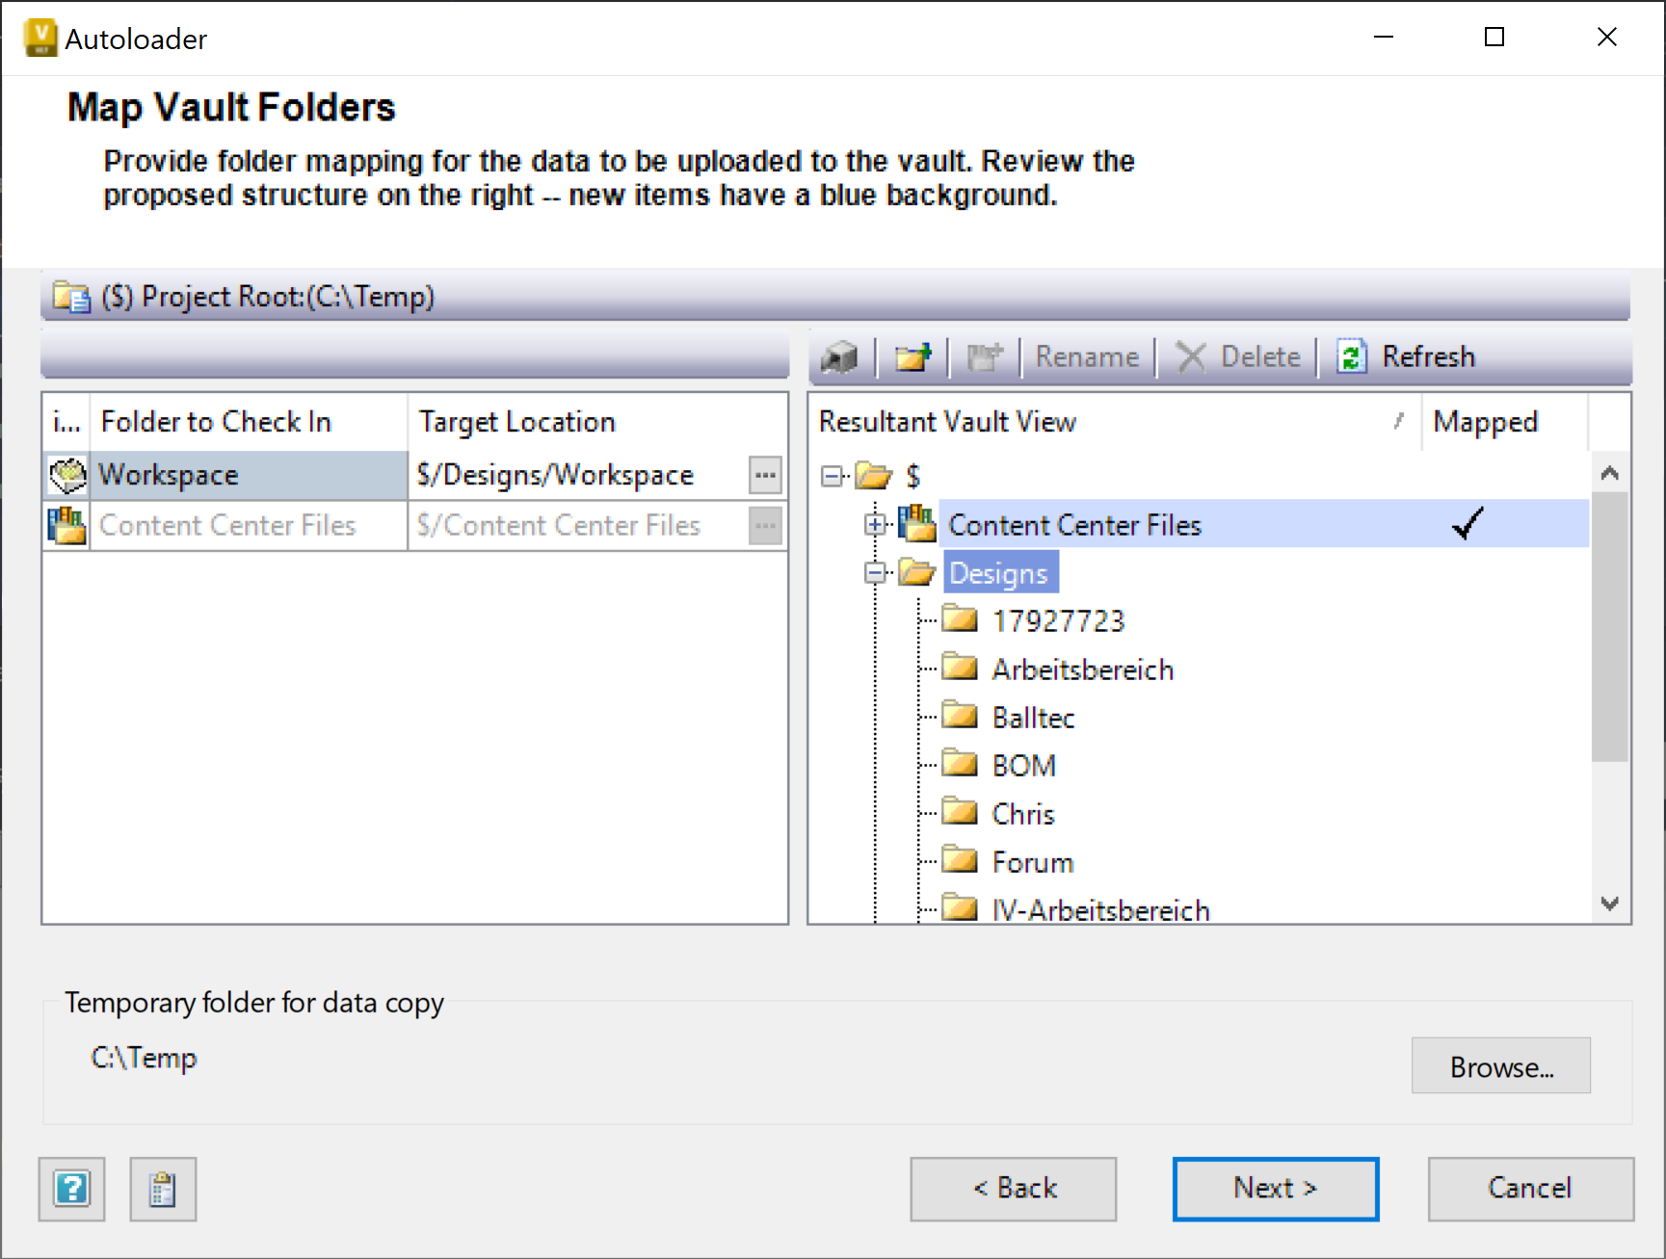
Task: Click the scrollbar down arrow in vault view
Action: (x=1608, y=903)
